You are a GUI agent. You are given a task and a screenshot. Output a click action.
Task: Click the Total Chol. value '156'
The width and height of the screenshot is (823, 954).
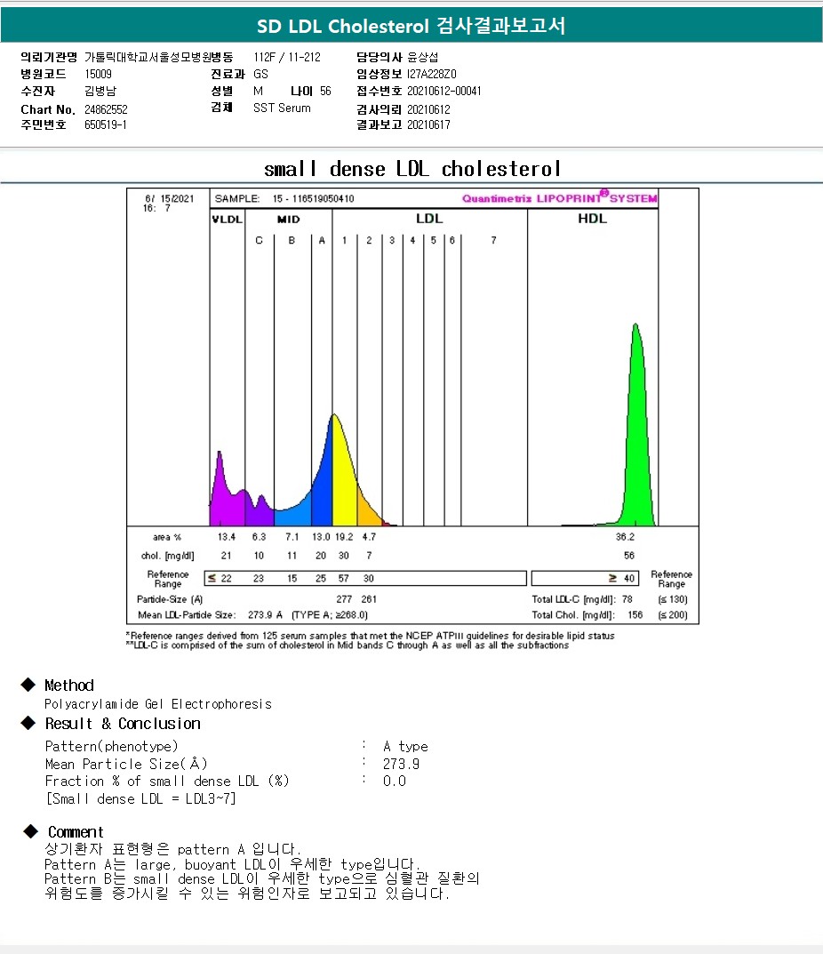[x=635, y=615]
